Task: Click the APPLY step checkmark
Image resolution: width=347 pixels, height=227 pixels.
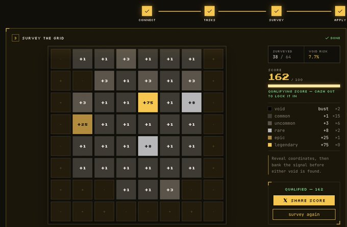Action: pyautogui.click(x=340, y=11)
